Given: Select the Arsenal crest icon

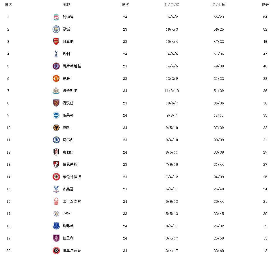Looking at the screenshot, I should 56,42.
